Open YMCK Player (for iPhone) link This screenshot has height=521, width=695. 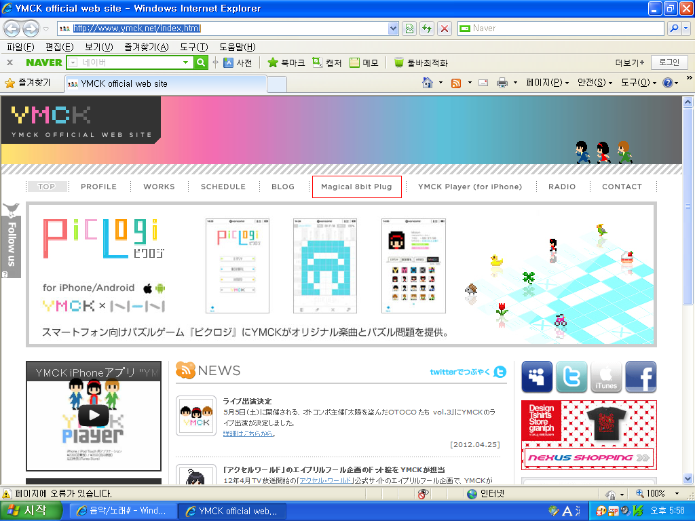(470, 187)
